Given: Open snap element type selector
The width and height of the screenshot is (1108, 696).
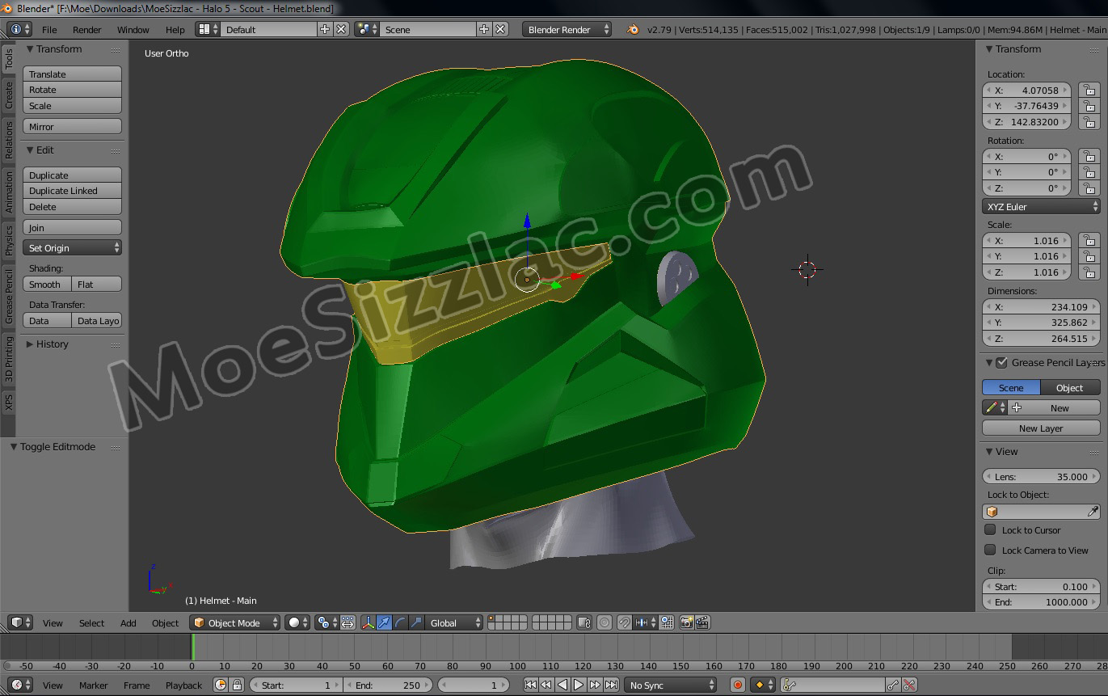Looking at the screenshot, I should (x=645, y=622).
